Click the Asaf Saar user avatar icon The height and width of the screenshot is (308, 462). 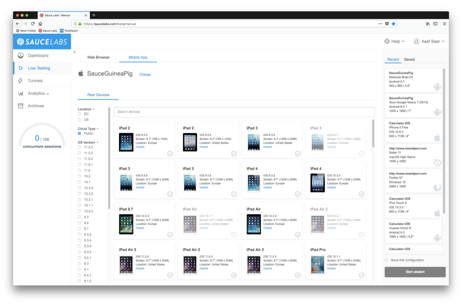tap(416, 41)
